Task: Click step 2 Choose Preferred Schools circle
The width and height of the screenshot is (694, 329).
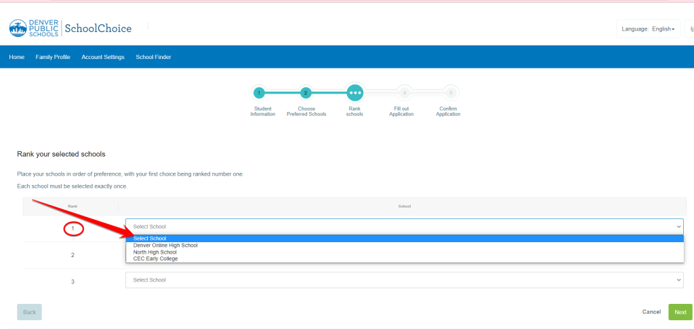Action: (306, 93)
